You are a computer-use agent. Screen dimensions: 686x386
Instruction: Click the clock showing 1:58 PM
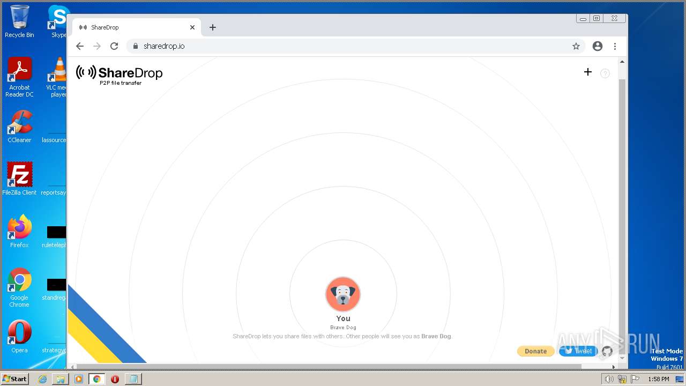[x=658, y=379]
